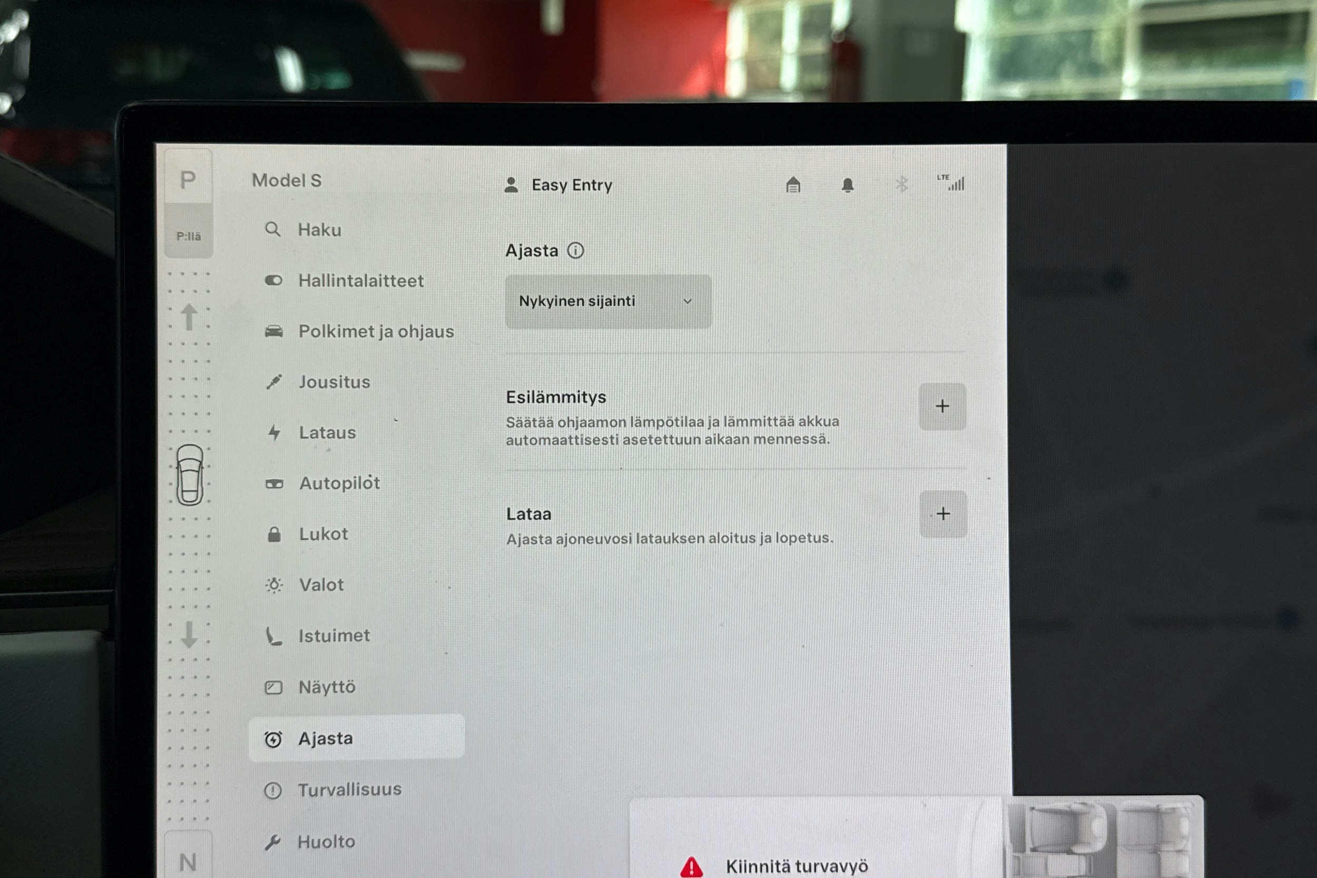Screen dimensions: 1317x878
Task: Click the P:llä status label
Action: coord(189,236)
